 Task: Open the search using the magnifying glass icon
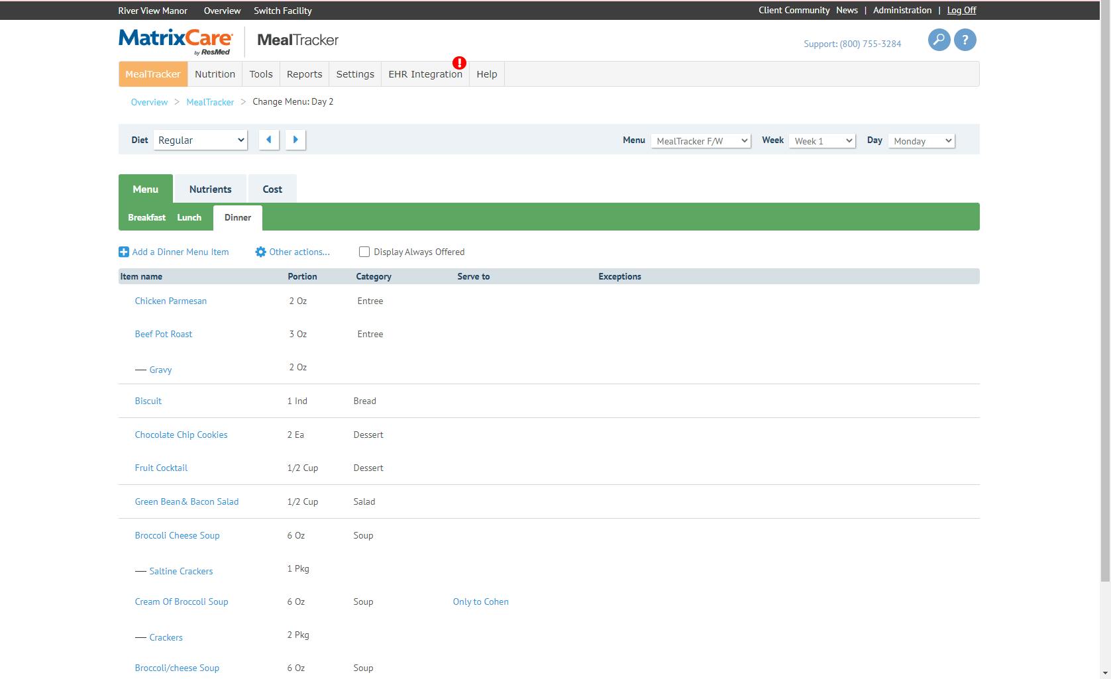pos(937,40)
